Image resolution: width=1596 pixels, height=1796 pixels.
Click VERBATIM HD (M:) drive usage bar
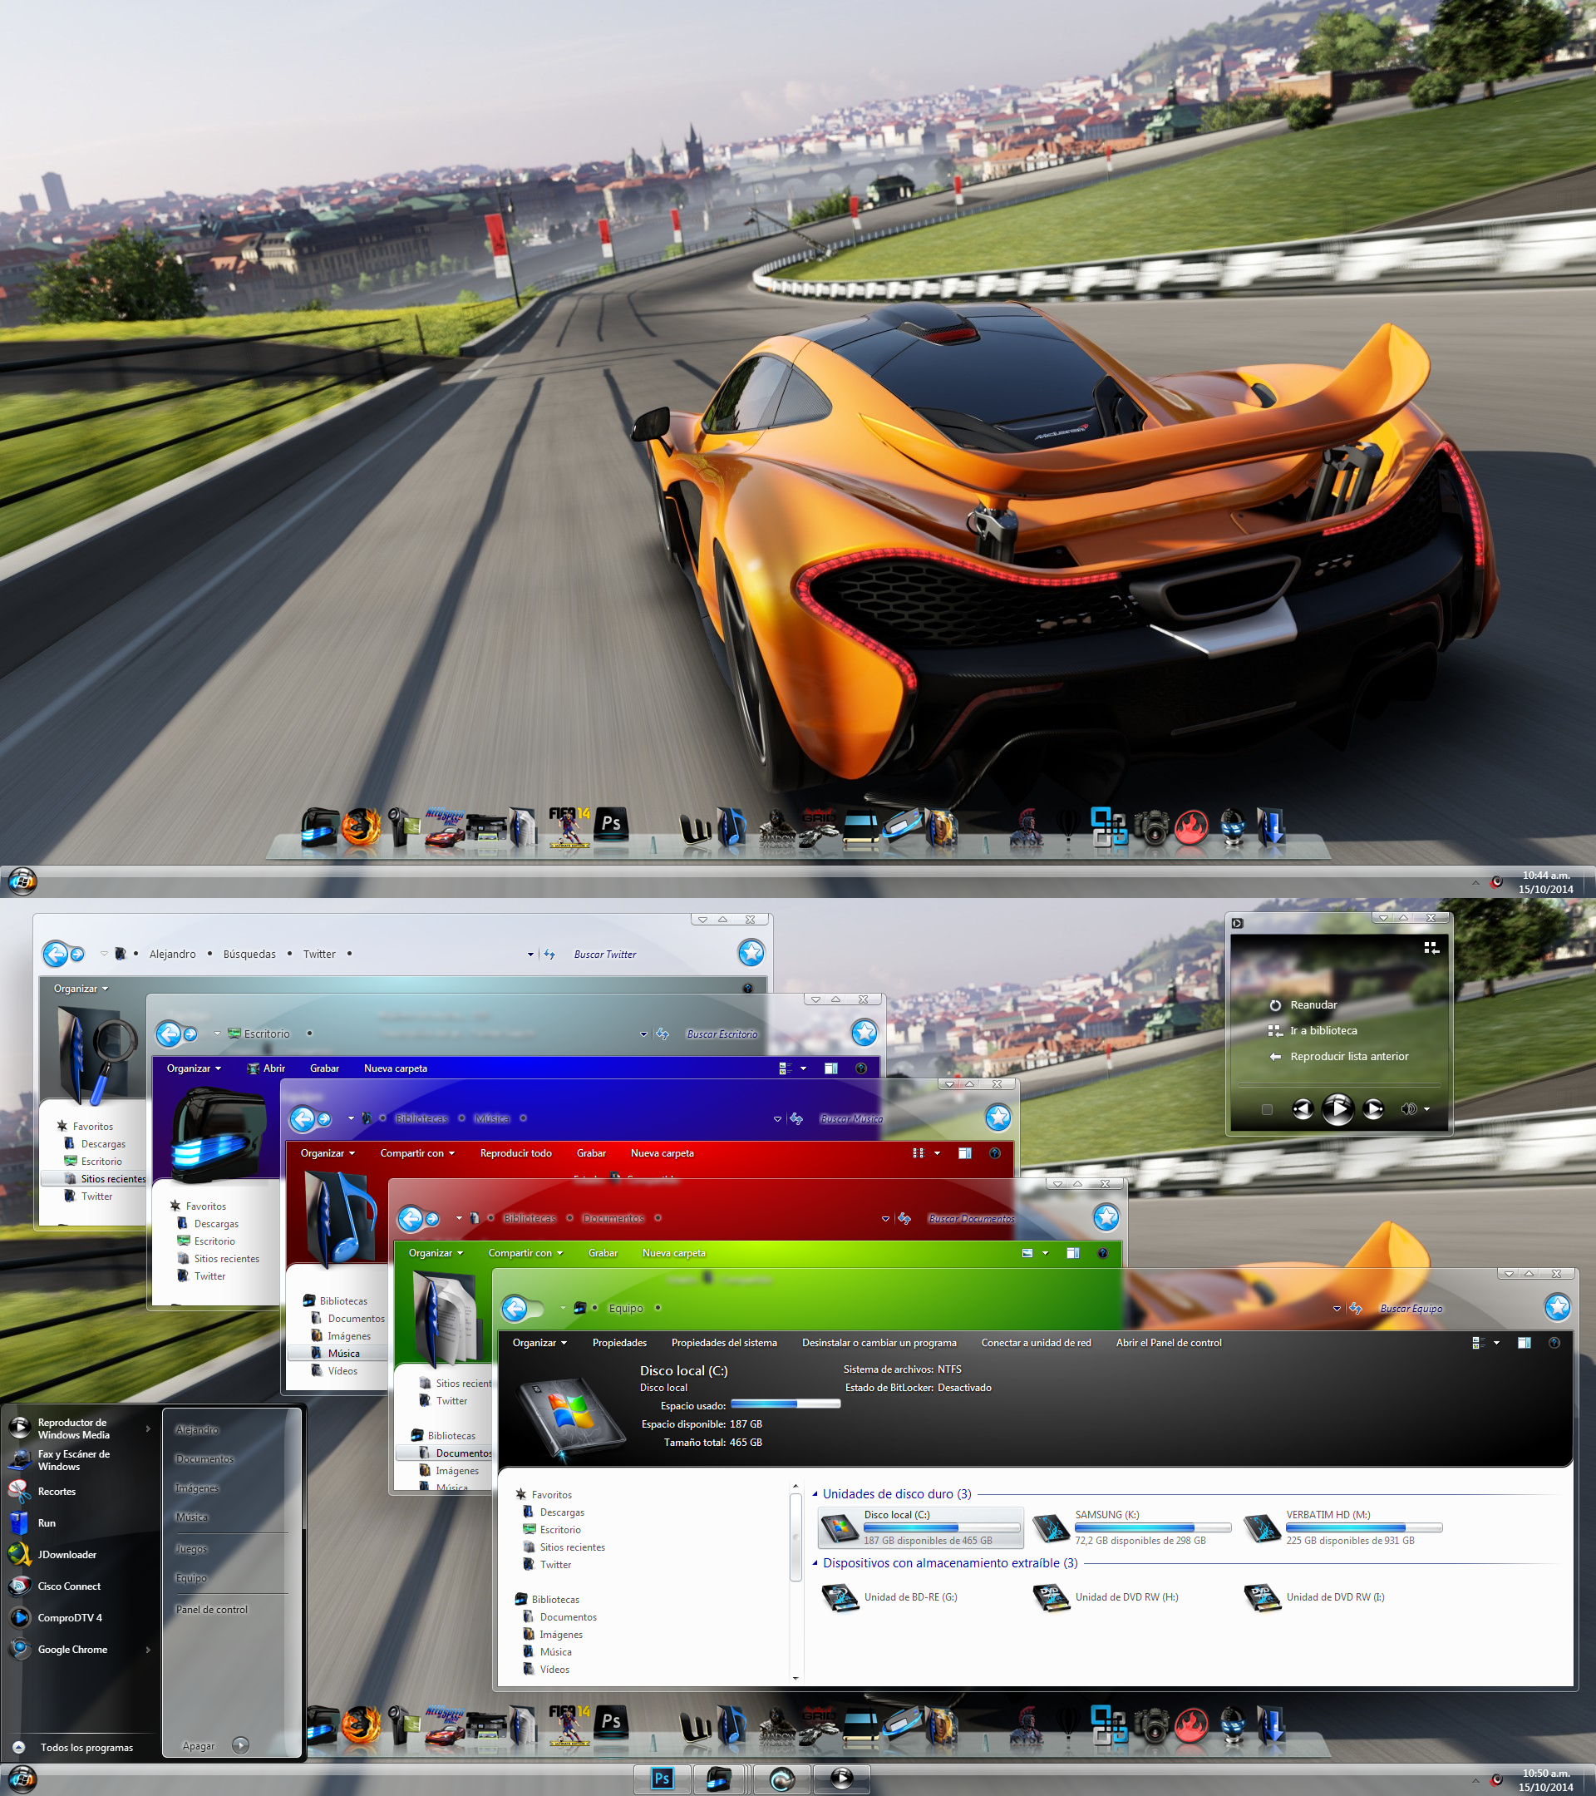[1364, 1528]
